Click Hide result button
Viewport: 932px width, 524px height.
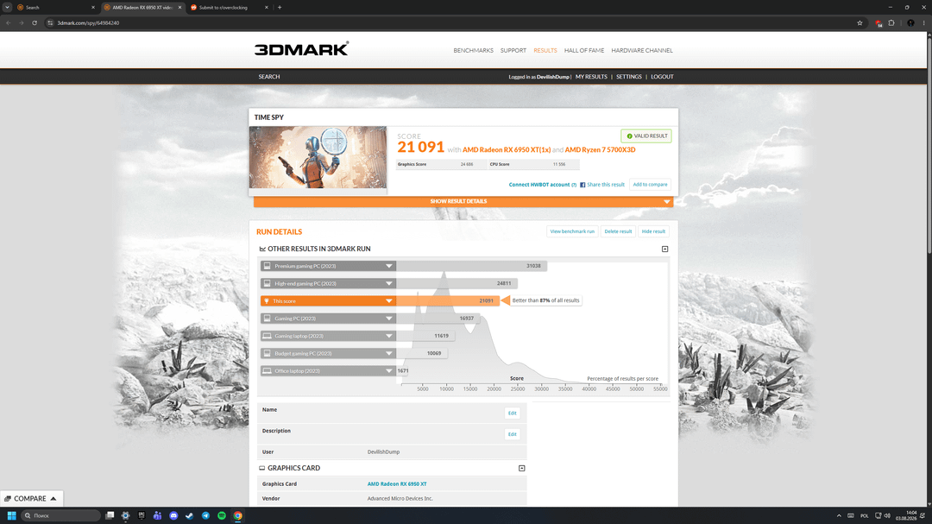pos(653,231)
